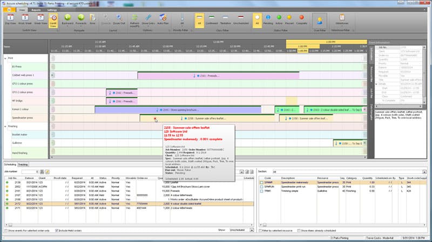The width and height of the screenshot is (432, 242).
Task: Filter status by Pending blue icon
Action: pos(268,20)
